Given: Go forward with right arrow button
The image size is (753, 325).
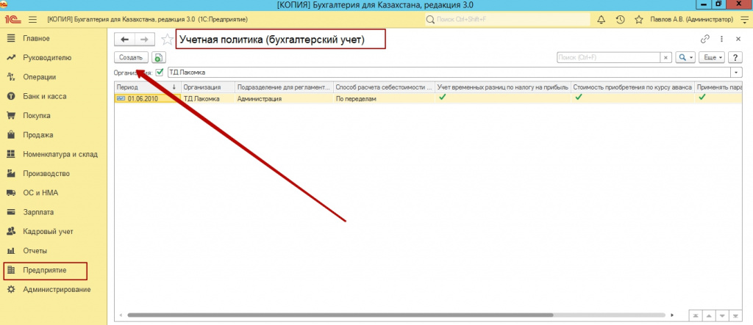Looking at the screenshot, I should [x=145, y=40].
